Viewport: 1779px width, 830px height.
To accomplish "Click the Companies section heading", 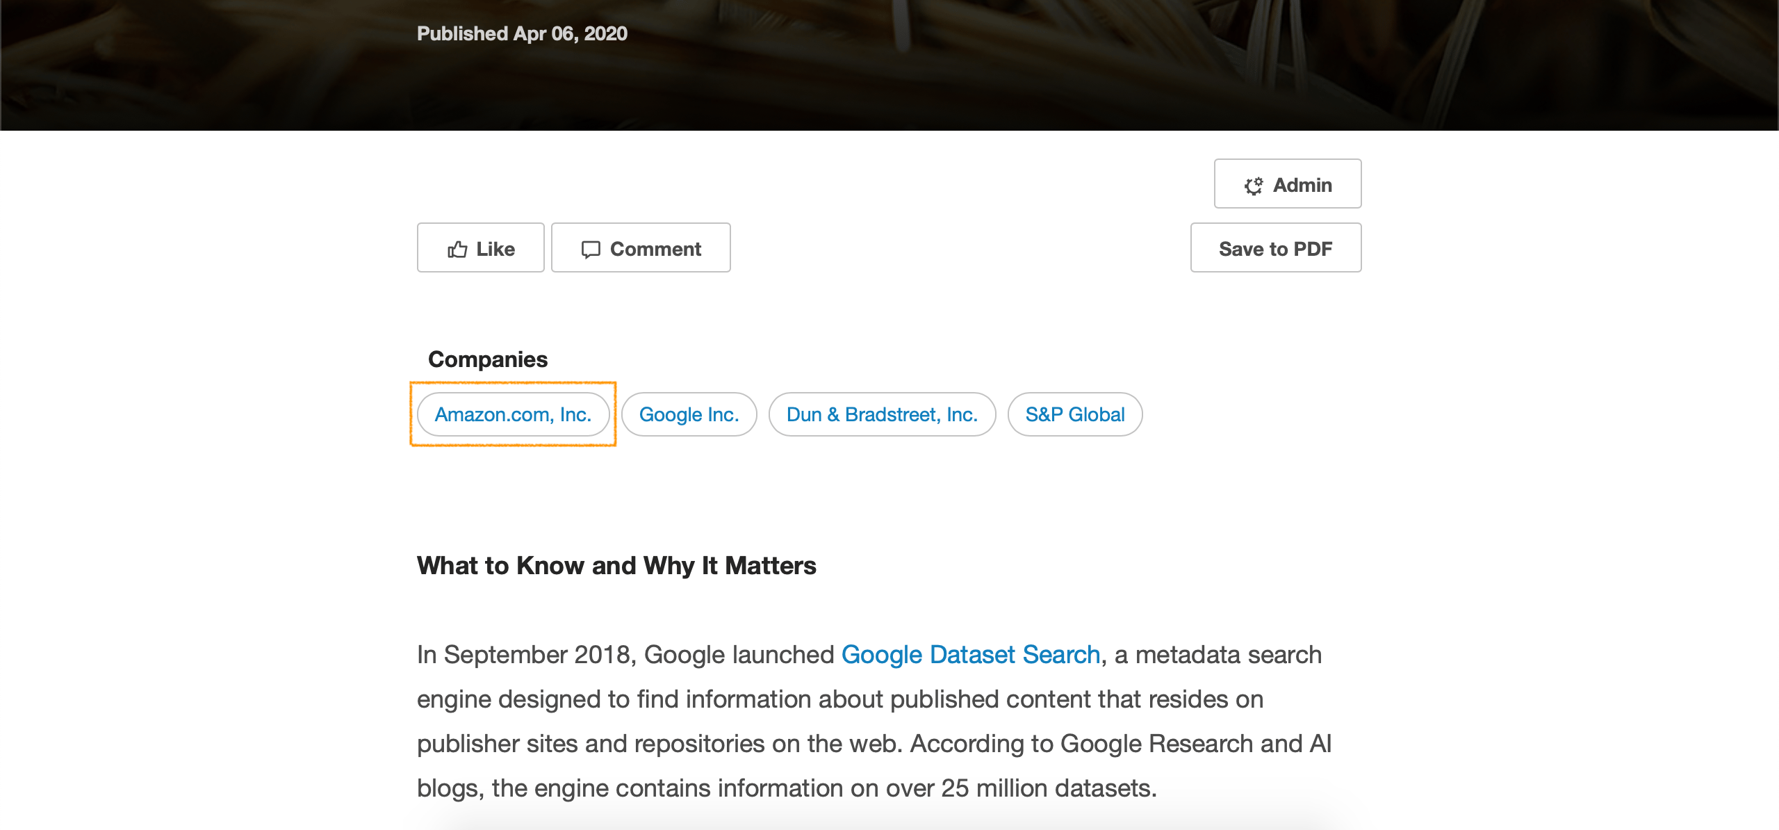I will pyautogui.click(x=488, y=359).
